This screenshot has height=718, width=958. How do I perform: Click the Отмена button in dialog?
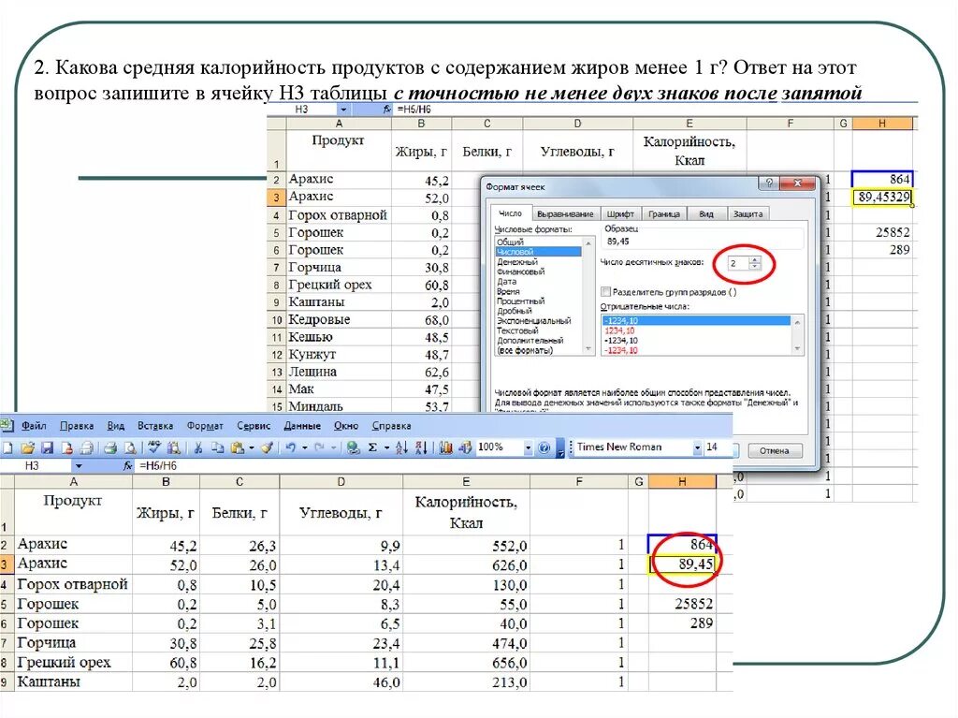coord(774,450)
